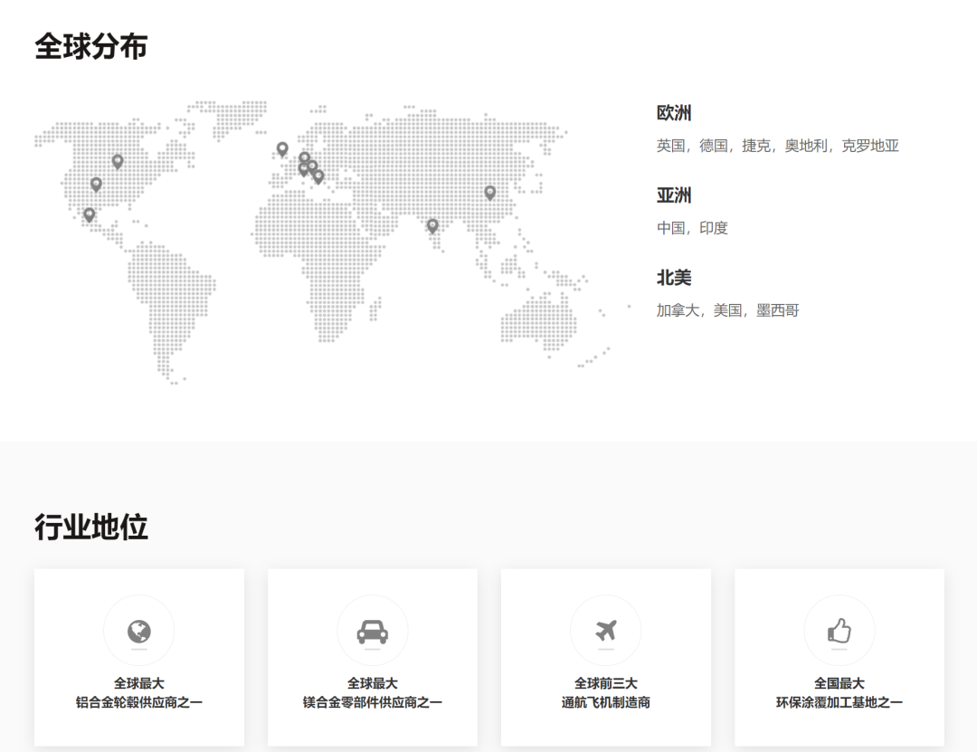Select the Canada location pin on the map
This screenshot has height=752, width=977.
pos(118,161)
